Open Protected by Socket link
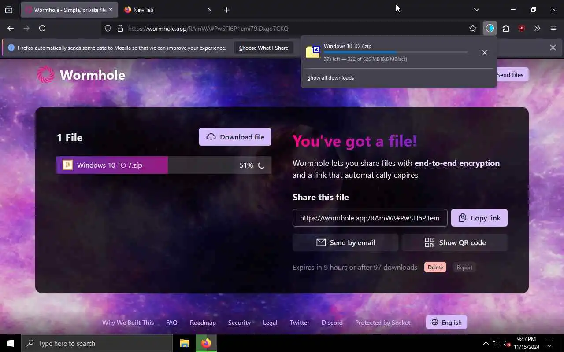This screenshot has height=352, width=564. (382, 323)
